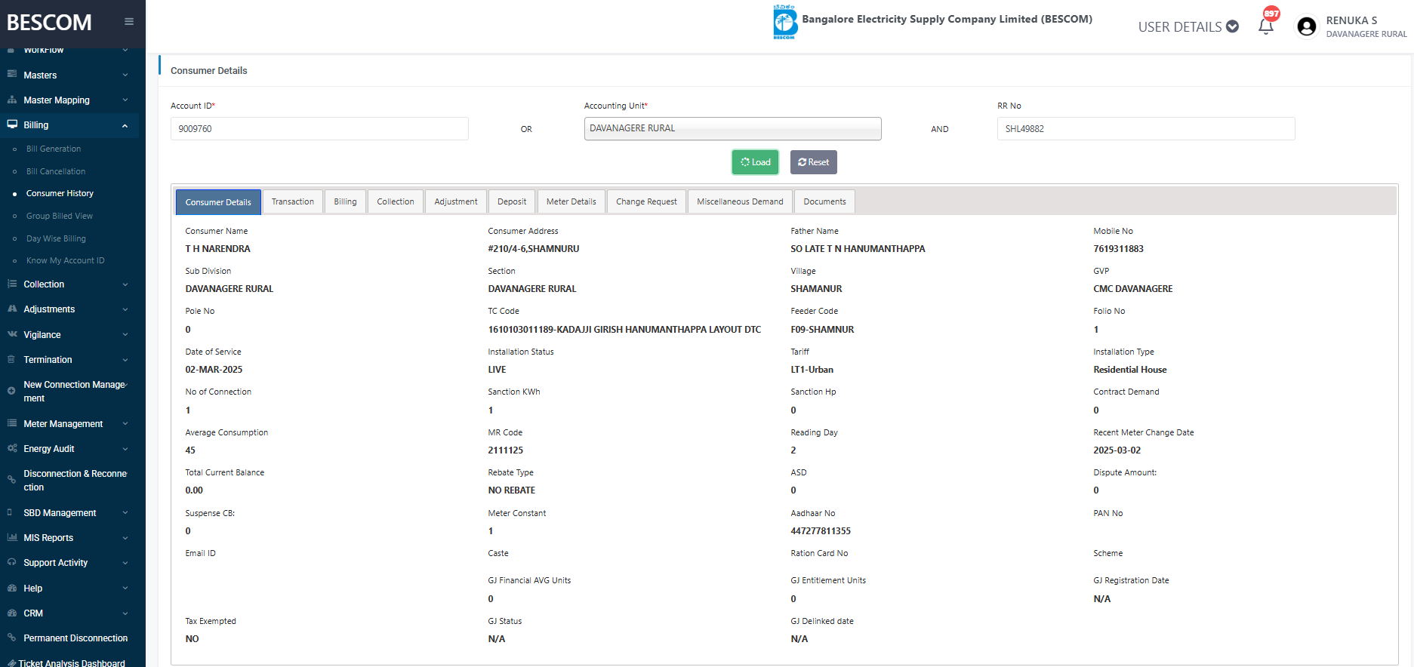This screenshot has height=667, width=1414.
Task: Open the notifications bell icon
Action: pos(1266,26)
